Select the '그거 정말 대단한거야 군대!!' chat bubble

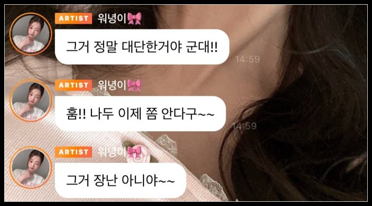click(x=142, y=47)
